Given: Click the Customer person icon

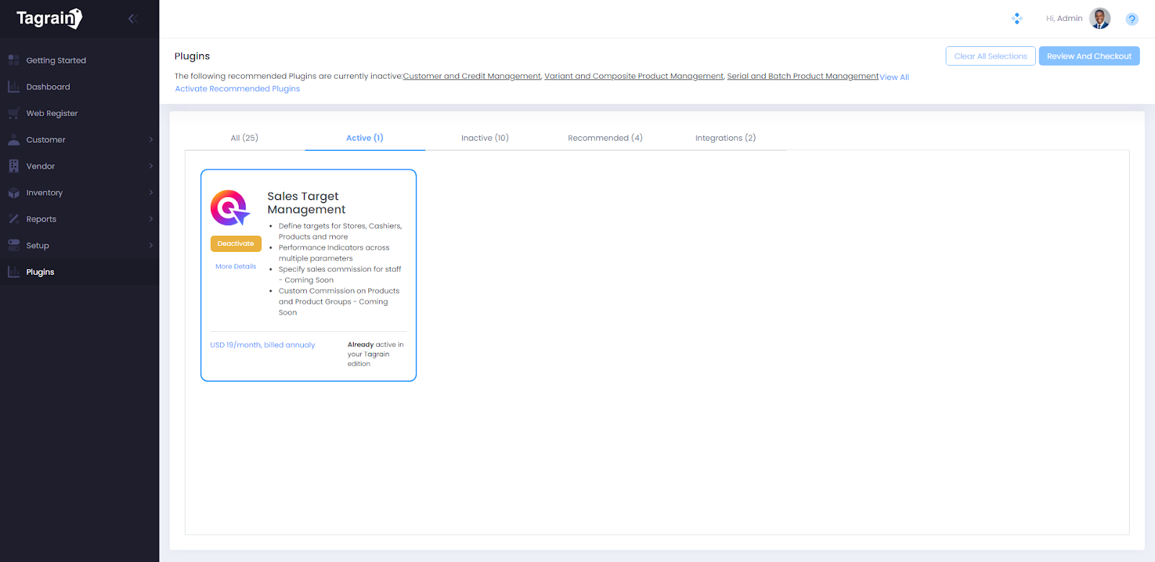Looking at the screenshot, I should (14, 140).
